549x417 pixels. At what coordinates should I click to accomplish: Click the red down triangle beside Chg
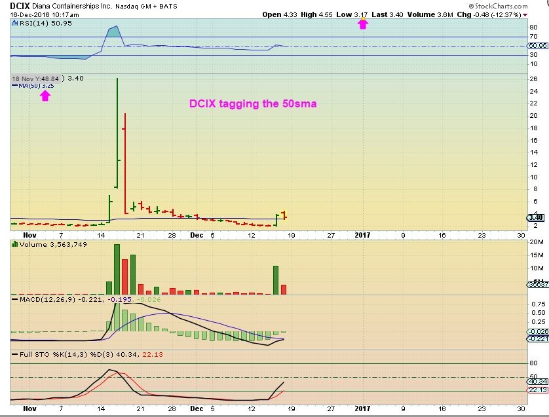point(544,14)
